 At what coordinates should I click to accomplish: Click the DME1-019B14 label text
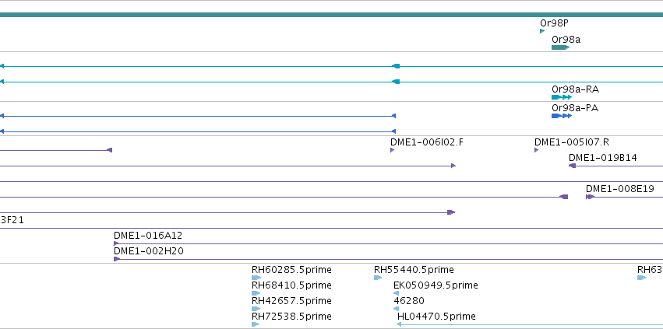click(602, 158)
